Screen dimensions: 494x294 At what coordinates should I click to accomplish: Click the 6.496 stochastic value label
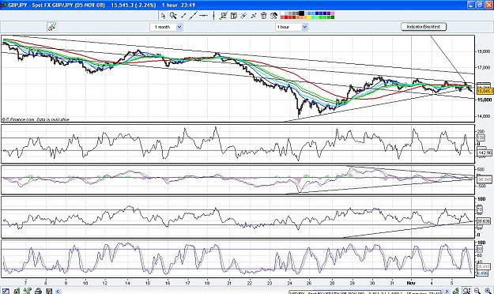pyautogui.click(x=482, y=273)
